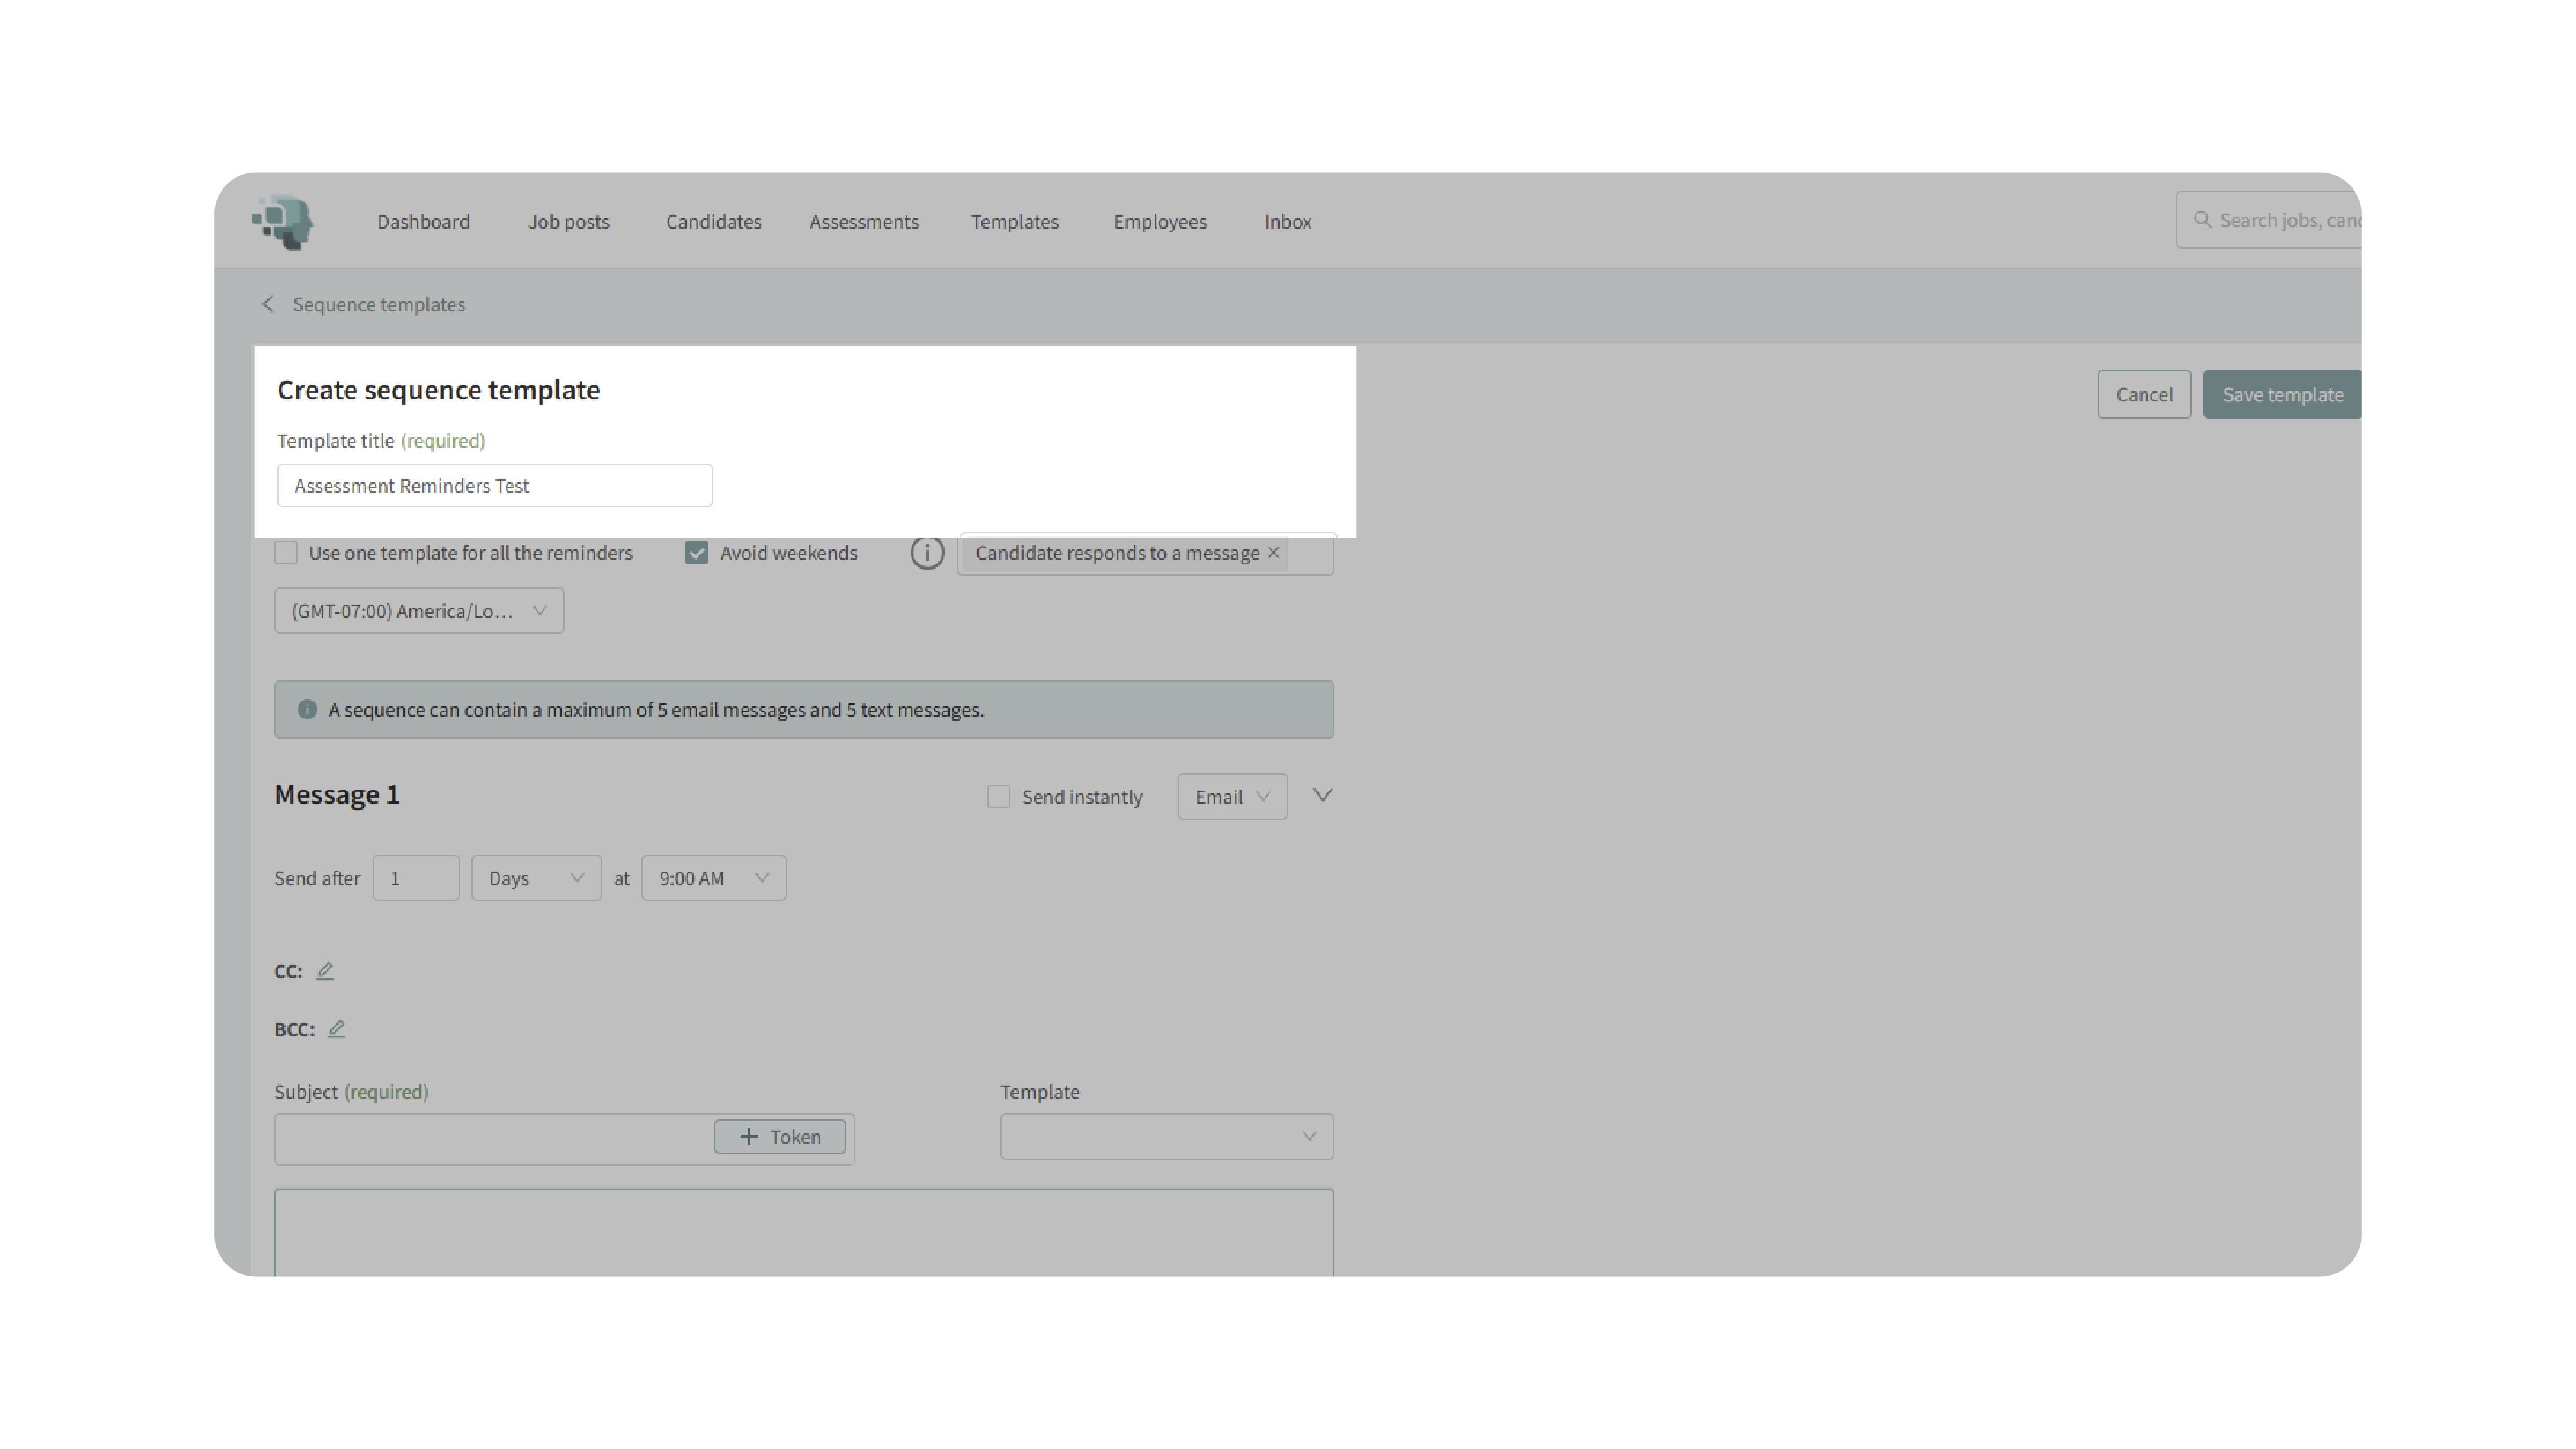The image size is (2576, 1449).
Task: Open the 9:00 AM time dropdown
Action: coord(713,878)
